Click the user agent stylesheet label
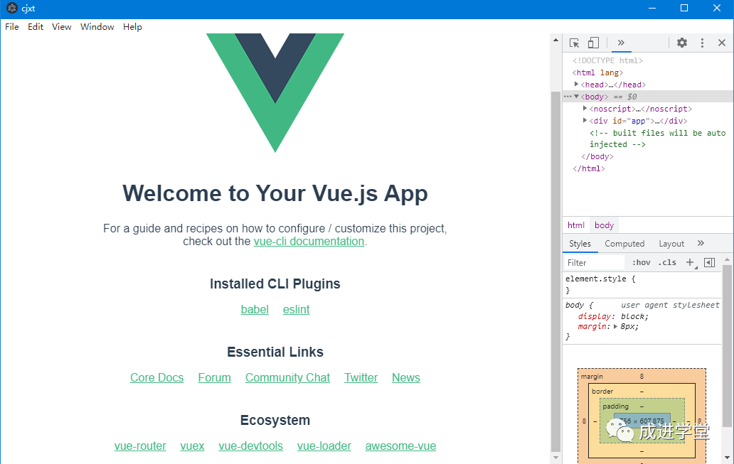 pos(670,305)
